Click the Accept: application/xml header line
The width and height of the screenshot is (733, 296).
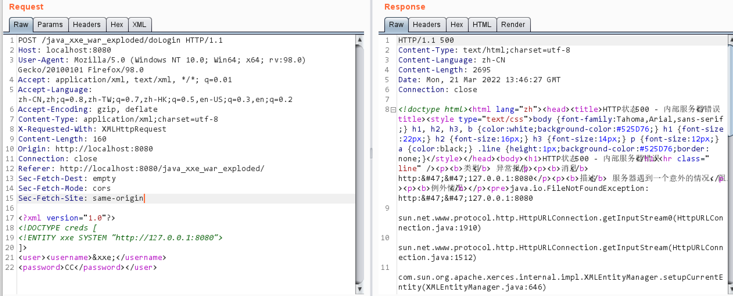pyautogui.click(x=125, y=80)
